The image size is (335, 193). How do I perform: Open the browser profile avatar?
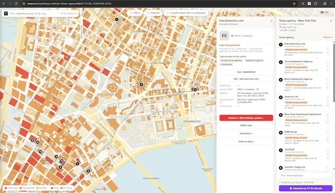coord(325,4)
